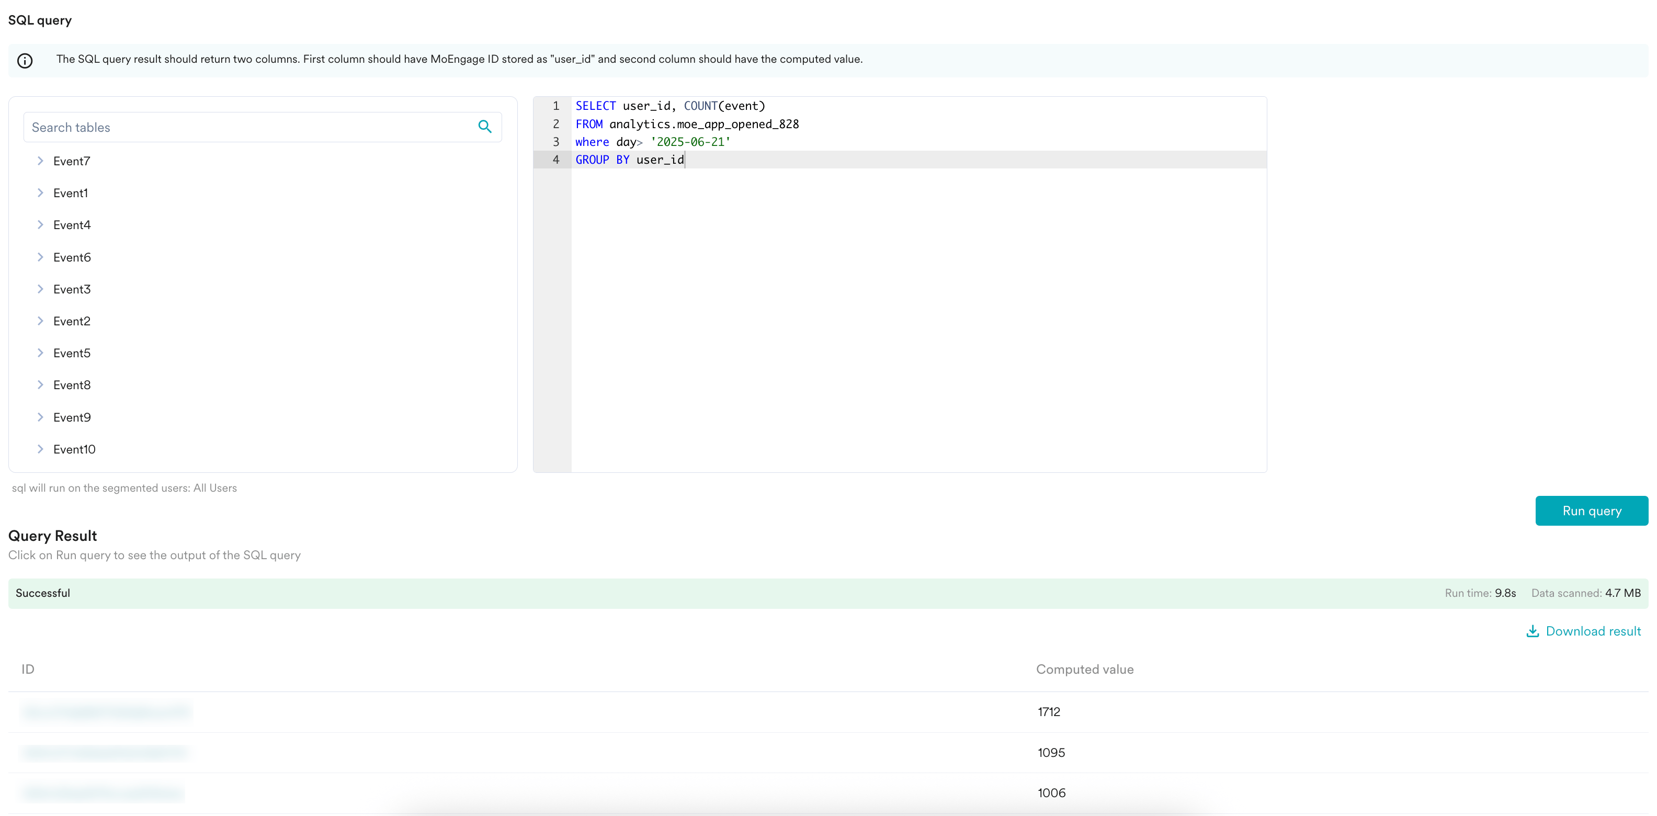Click the Successful status message
This screenshot has height=816, width=1657.
(43, 593)
